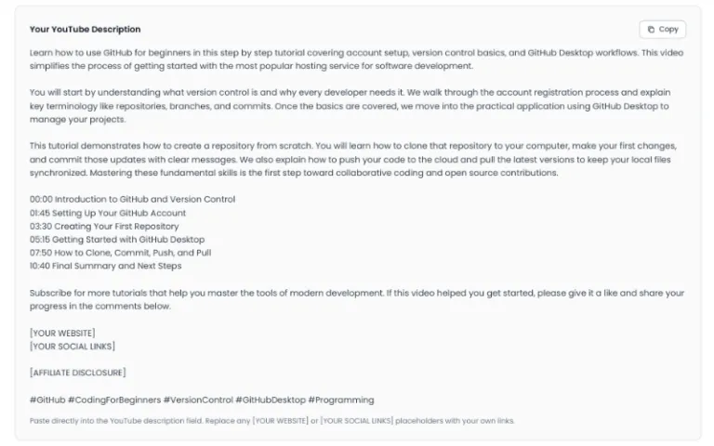Click the 01:45 Setting Up Your GitHub Account line
The width and height of the screenshot is (714, 446).
tap(108, 213)
